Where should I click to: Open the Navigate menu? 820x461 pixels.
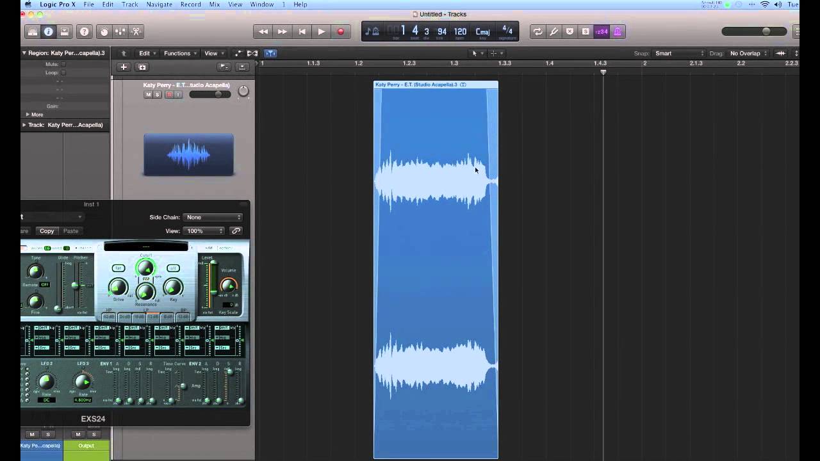click(159, 4)
